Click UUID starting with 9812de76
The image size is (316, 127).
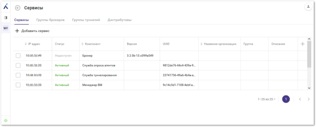coord(179,65)
